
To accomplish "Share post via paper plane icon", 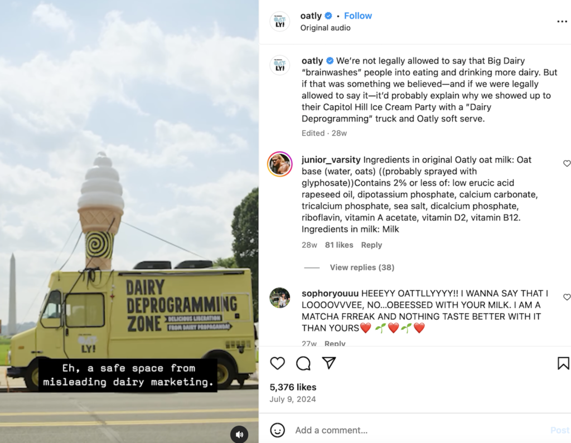I will click(x=329, y=363).
